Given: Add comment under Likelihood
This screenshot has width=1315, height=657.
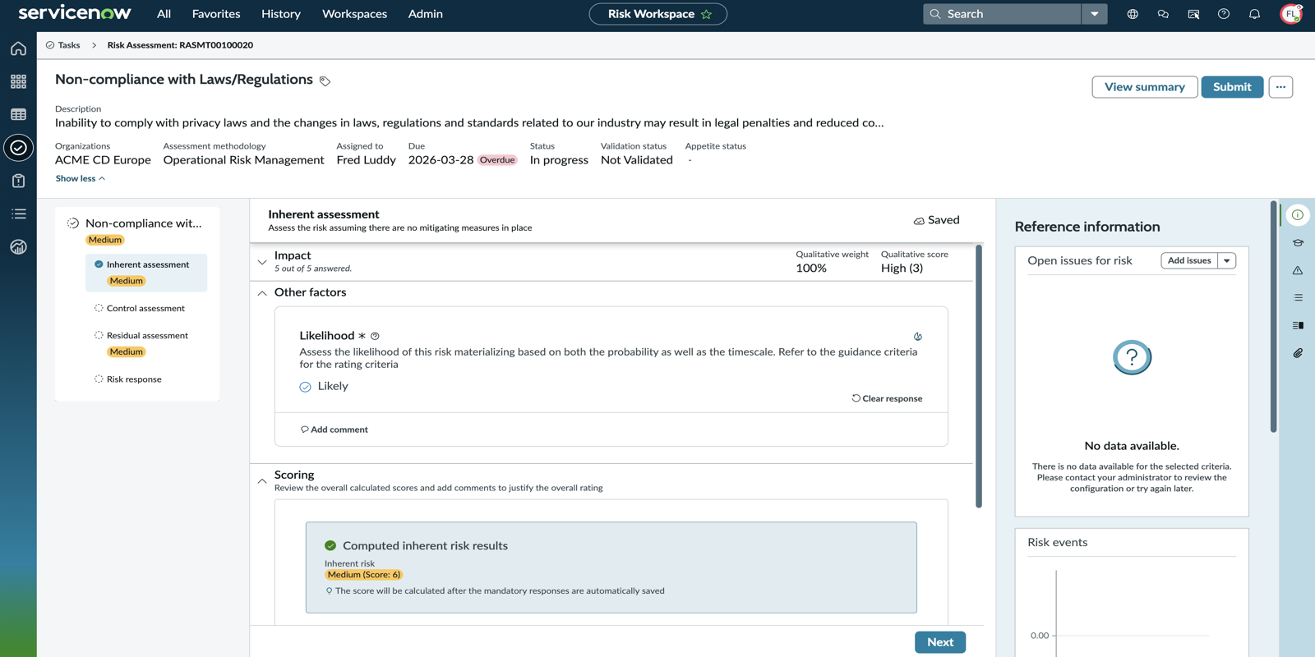Looking at the screenshot, I should coord(335,430).
